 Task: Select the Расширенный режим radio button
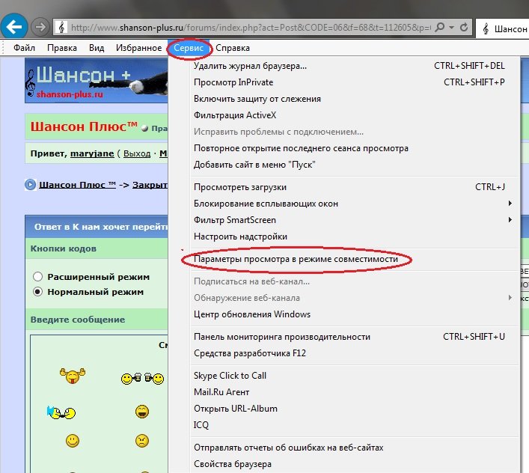coord(37,277)
